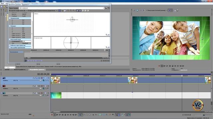
Task: Click compositing mode icon on track 1
Action: click(x=44, y=80)
